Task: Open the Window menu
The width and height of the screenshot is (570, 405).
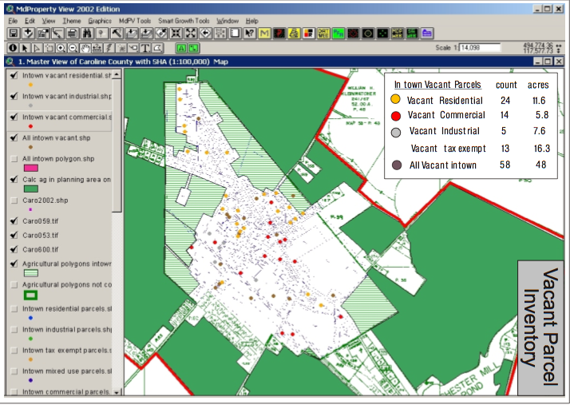Action: tap(228, 21)
